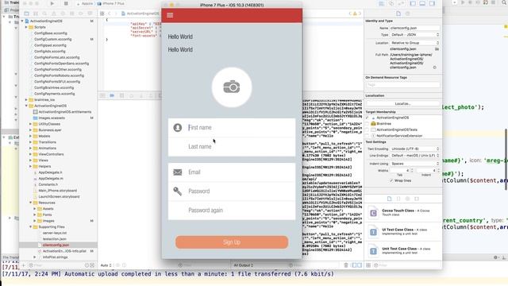Select AppDelegate.m in the navigator
The width and height of the screenshot is (508, 286).
[50, 179]
